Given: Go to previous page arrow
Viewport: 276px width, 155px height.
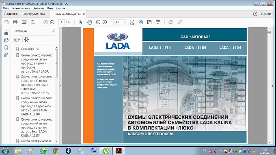Looking at the screenshot, I should 45,22.
